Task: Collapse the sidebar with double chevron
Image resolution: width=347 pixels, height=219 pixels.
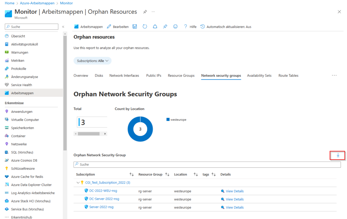Action: (x=63, y=27)
